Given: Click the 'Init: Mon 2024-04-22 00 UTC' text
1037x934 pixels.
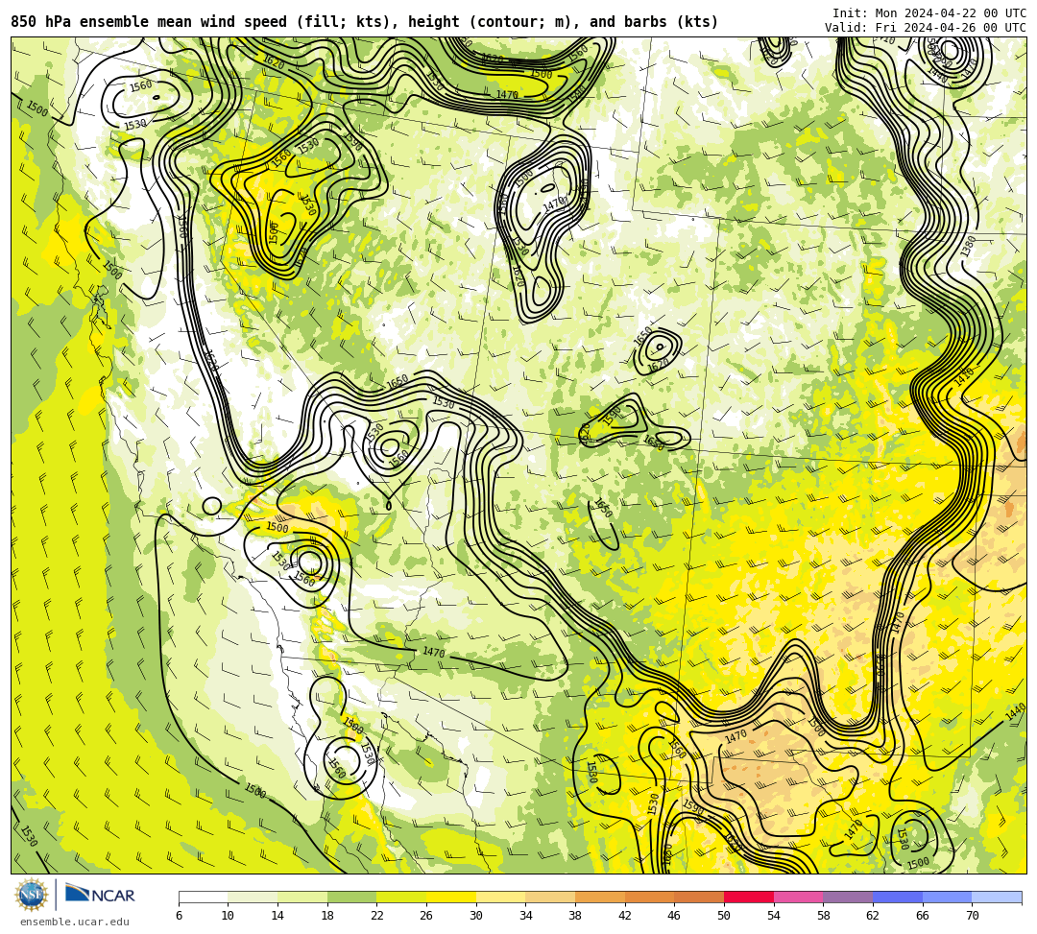Looking at the screenshot, I should coord(929,13).
